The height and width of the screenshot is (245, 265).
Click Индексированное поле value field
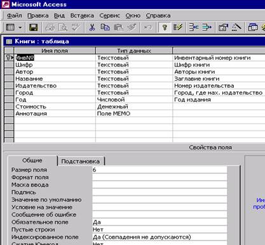coord(160,237)
